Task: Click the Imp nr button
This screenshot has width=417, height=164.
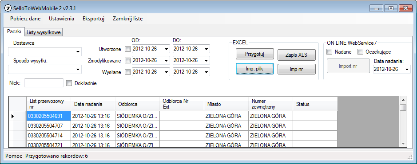Action: pos(297,69)
